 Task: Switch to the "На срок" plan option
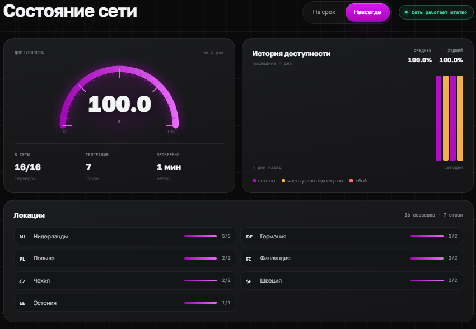click(x=324, y=12)
